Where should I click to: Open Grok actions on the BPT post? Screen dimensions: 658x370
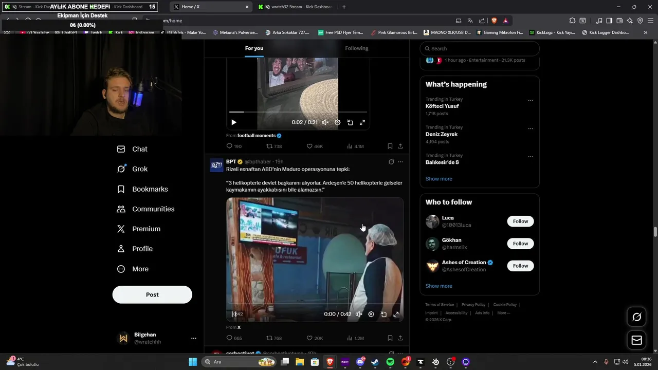[391, 162]
